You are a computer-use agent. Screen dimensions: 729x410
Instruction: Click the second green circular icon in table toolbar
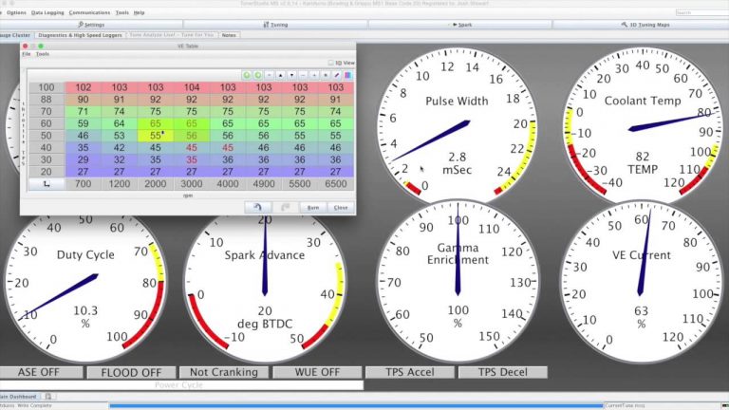(x=257, y=74)
